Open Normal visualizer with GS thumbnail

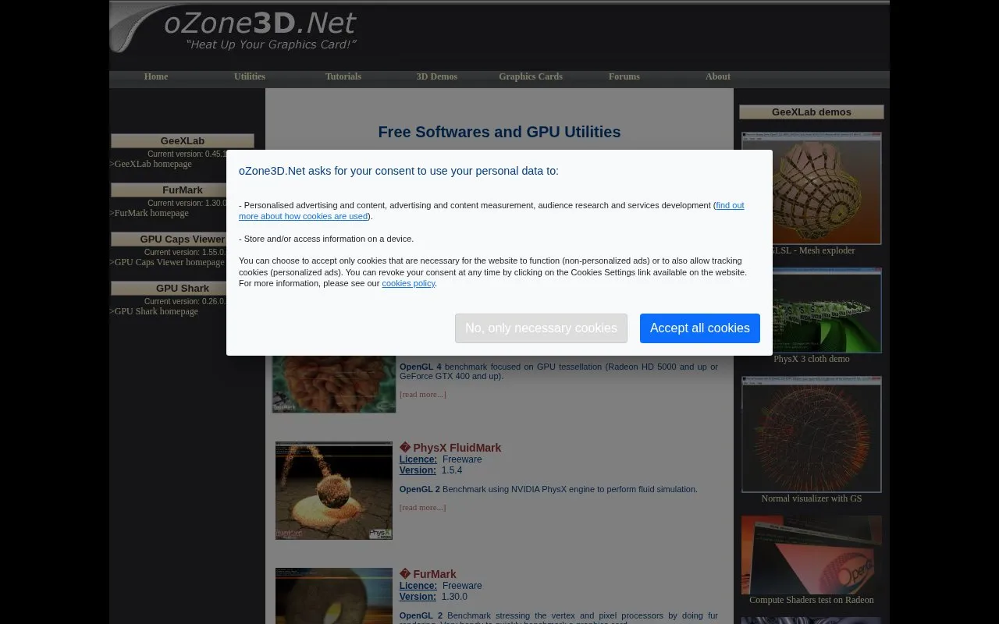(x=812, y=434)
